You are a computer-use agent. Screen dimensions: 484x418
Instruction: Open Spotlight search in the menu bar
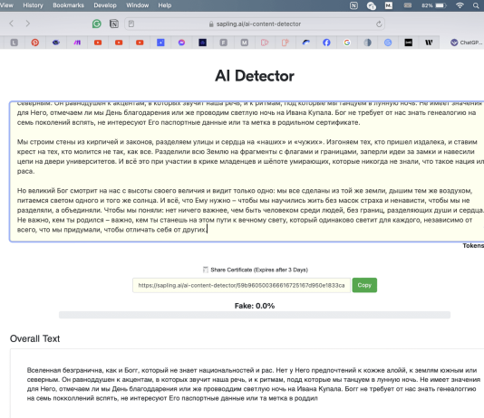point(476,5)
